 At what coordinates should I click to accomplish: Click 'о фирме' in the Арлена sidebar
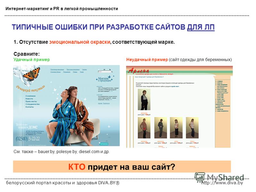pos(220,81)
